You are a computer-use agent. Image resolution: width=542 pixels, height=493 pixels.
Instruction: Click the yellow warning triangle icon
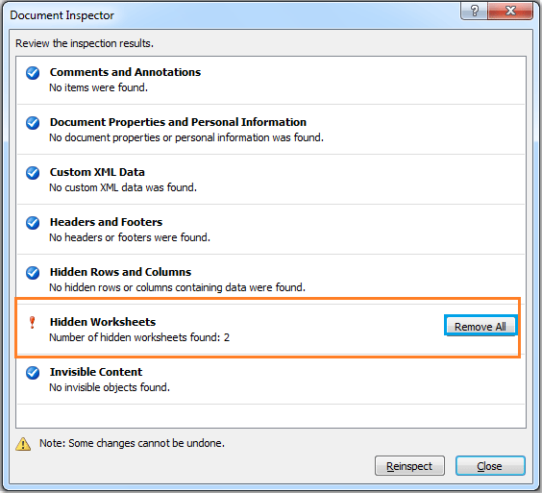coord(23,444)
